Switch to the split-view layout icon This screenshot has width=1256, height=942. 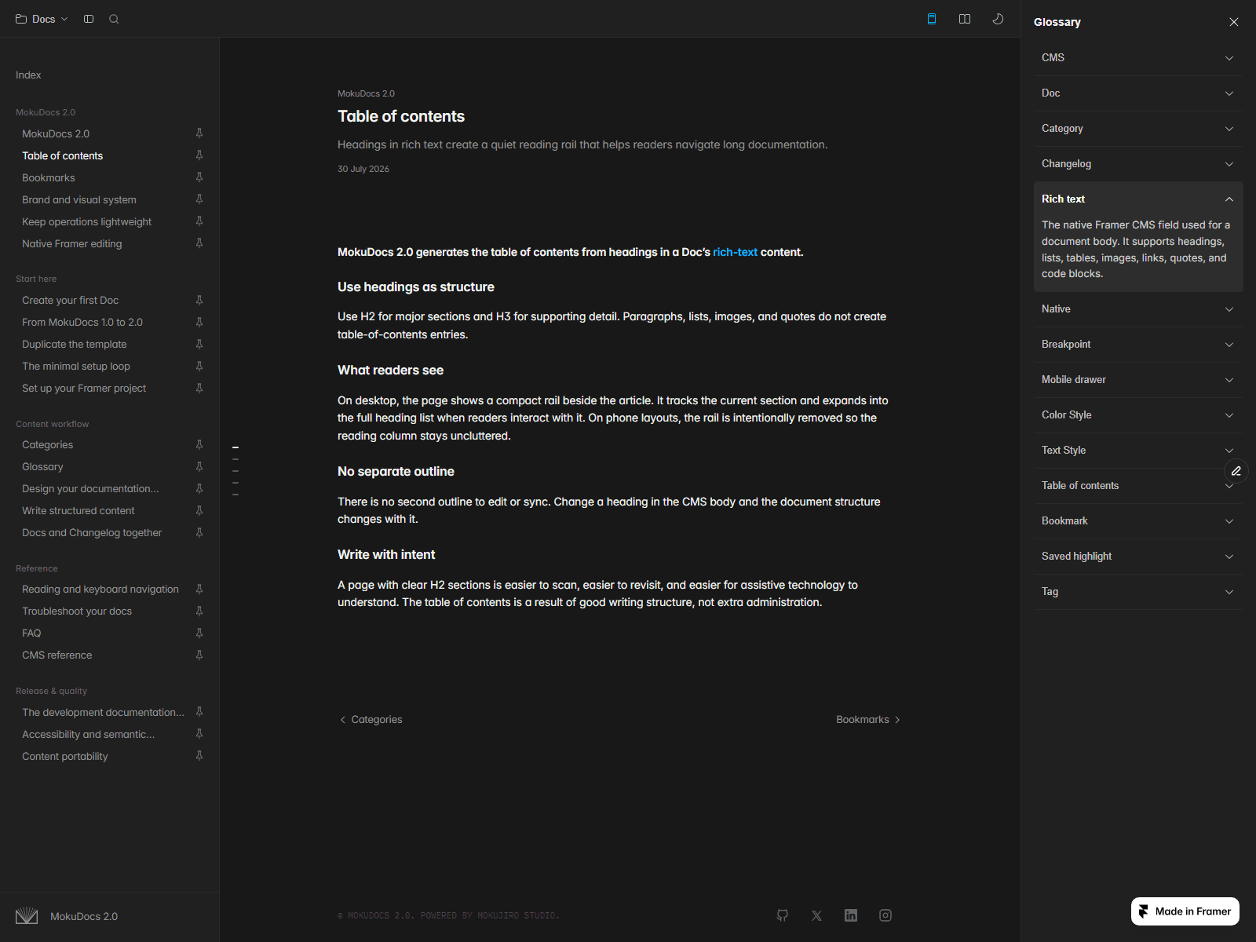coord(965,19)
